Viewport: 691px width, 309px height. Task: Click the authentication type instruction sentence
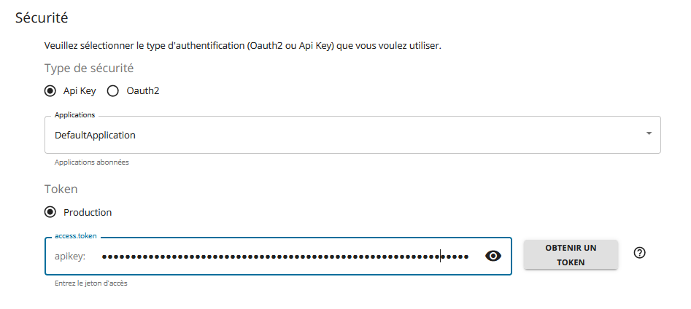tap(243, 45)
